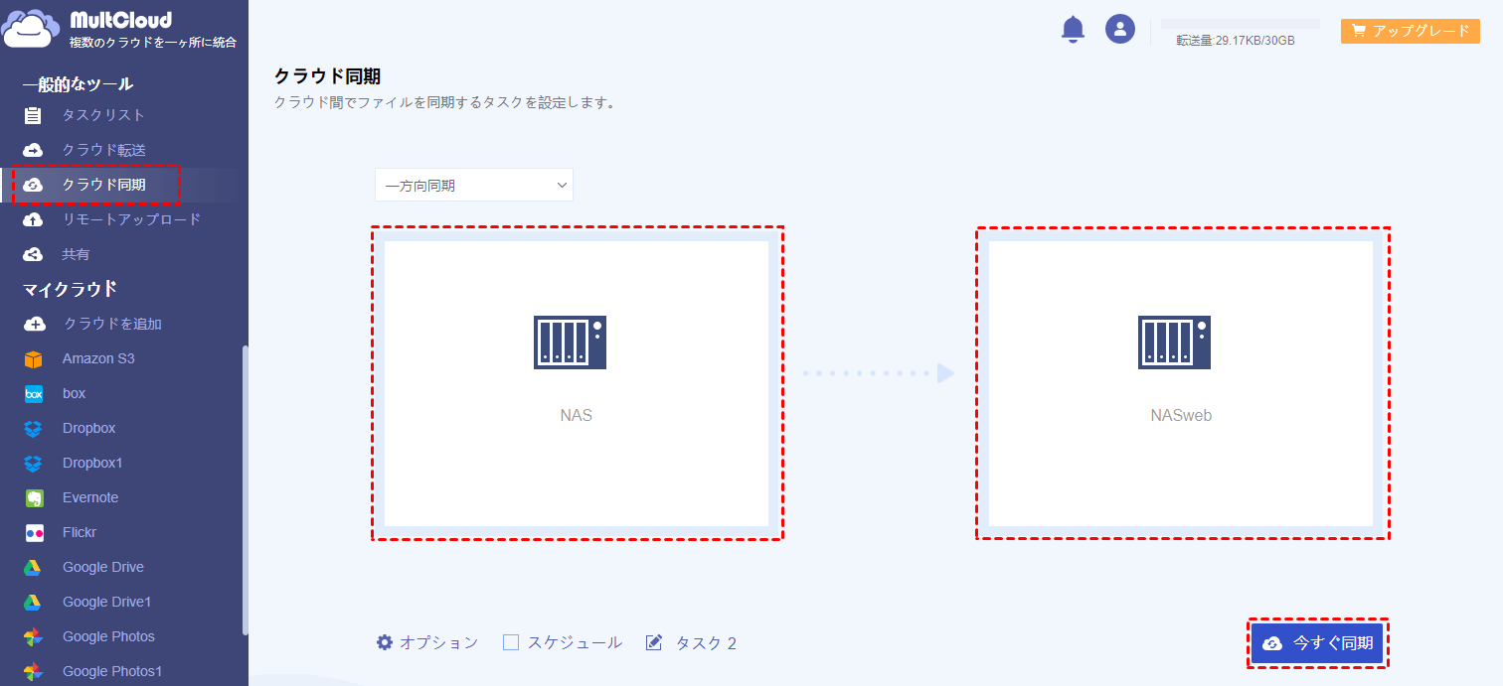Expand the 一方向同期 sync mode dropdown
The height and width of the screenshot is (686, 1503).
pyautogui.click(x=474, y=185)
